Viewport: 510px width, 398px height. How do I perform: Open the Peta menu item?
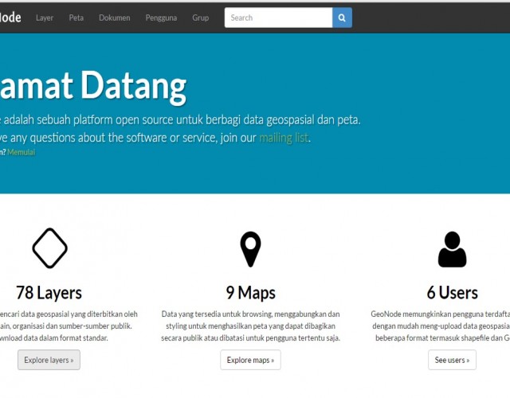coord(76,18)
